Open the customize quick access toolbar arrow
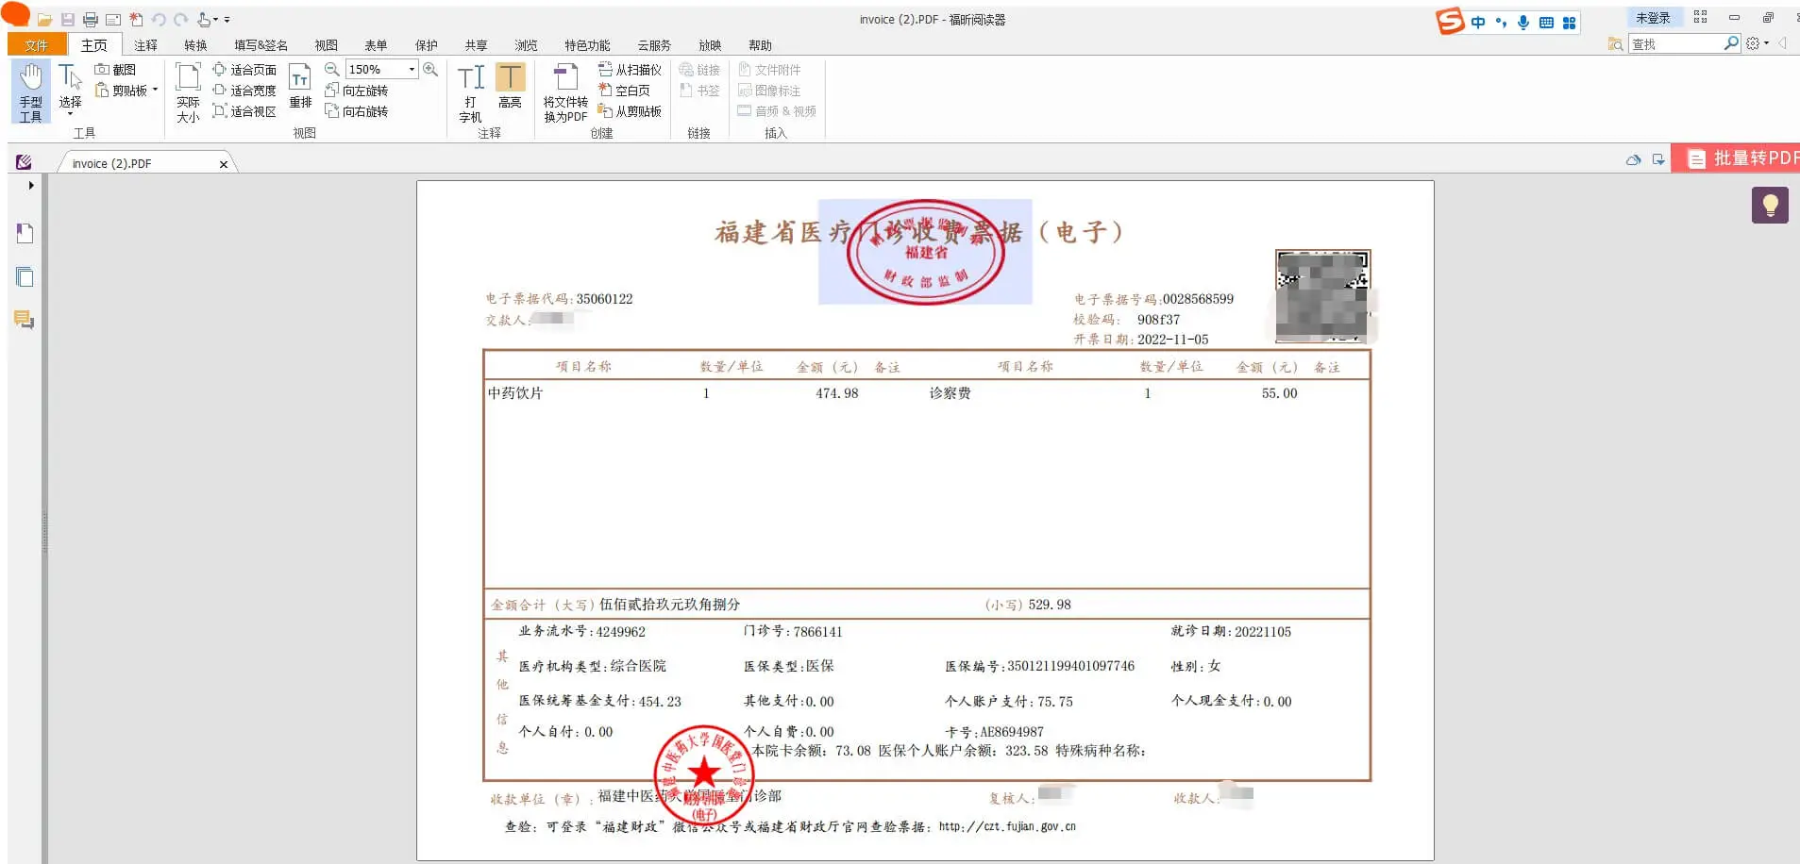The image size is (1800, 864). (x=227, y=20)
